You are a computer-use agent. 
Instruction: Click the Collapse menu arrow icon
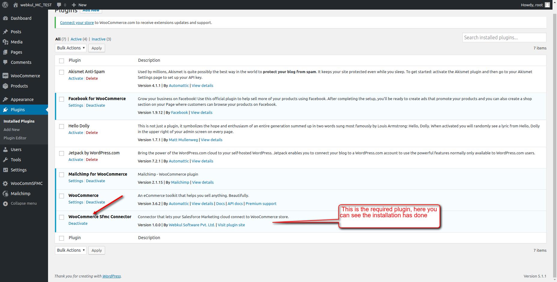point(5,203)
